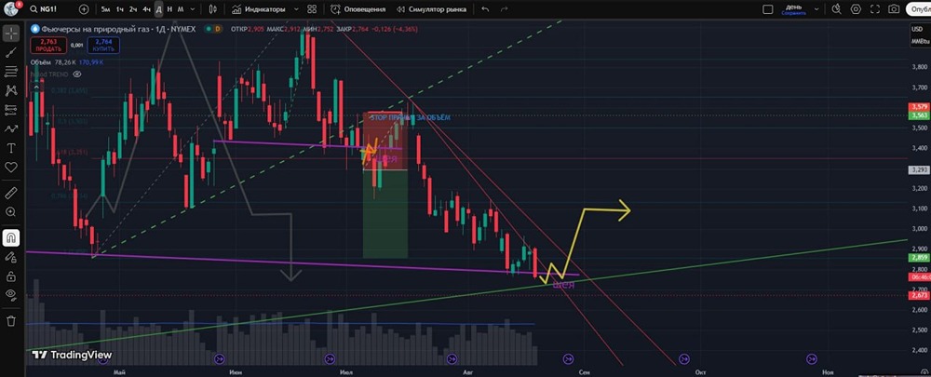This screenshot has height=377, width=931.
Task: Select the ruler measure tool
Action: [x=10, y=193]
